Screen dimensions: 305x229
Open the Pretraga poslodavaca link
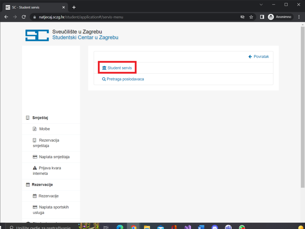[125, 79]
